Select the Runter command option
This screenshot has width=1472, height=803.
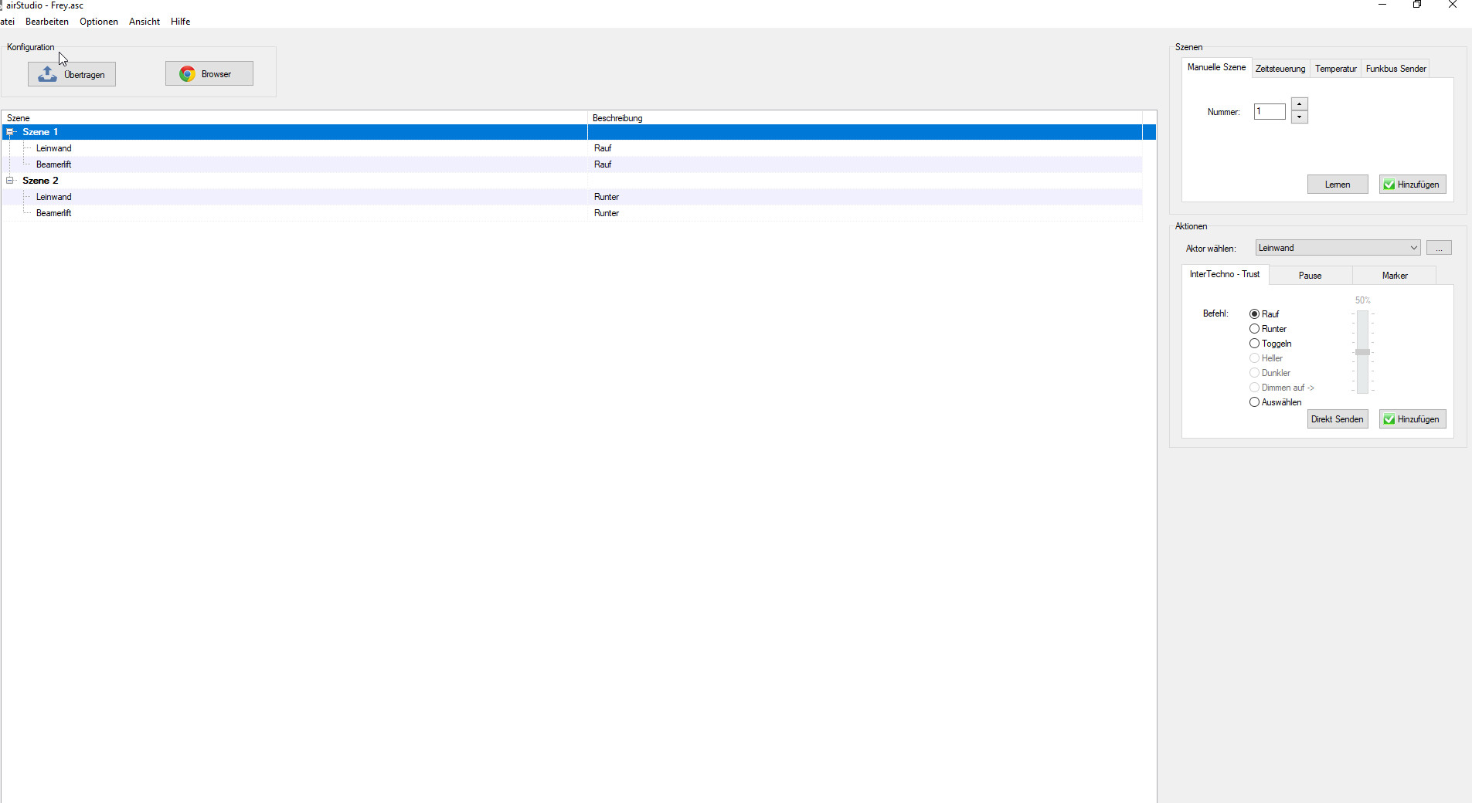pyautogui.click(x=1254, y=329)
